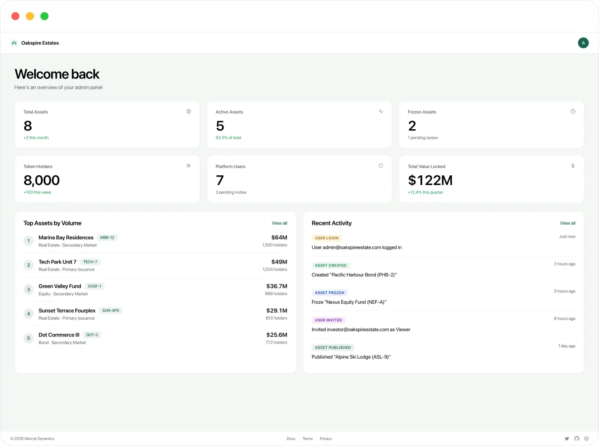Open the Privacy footer link
This screenshot has height=446, width=599.
point(326,439)
